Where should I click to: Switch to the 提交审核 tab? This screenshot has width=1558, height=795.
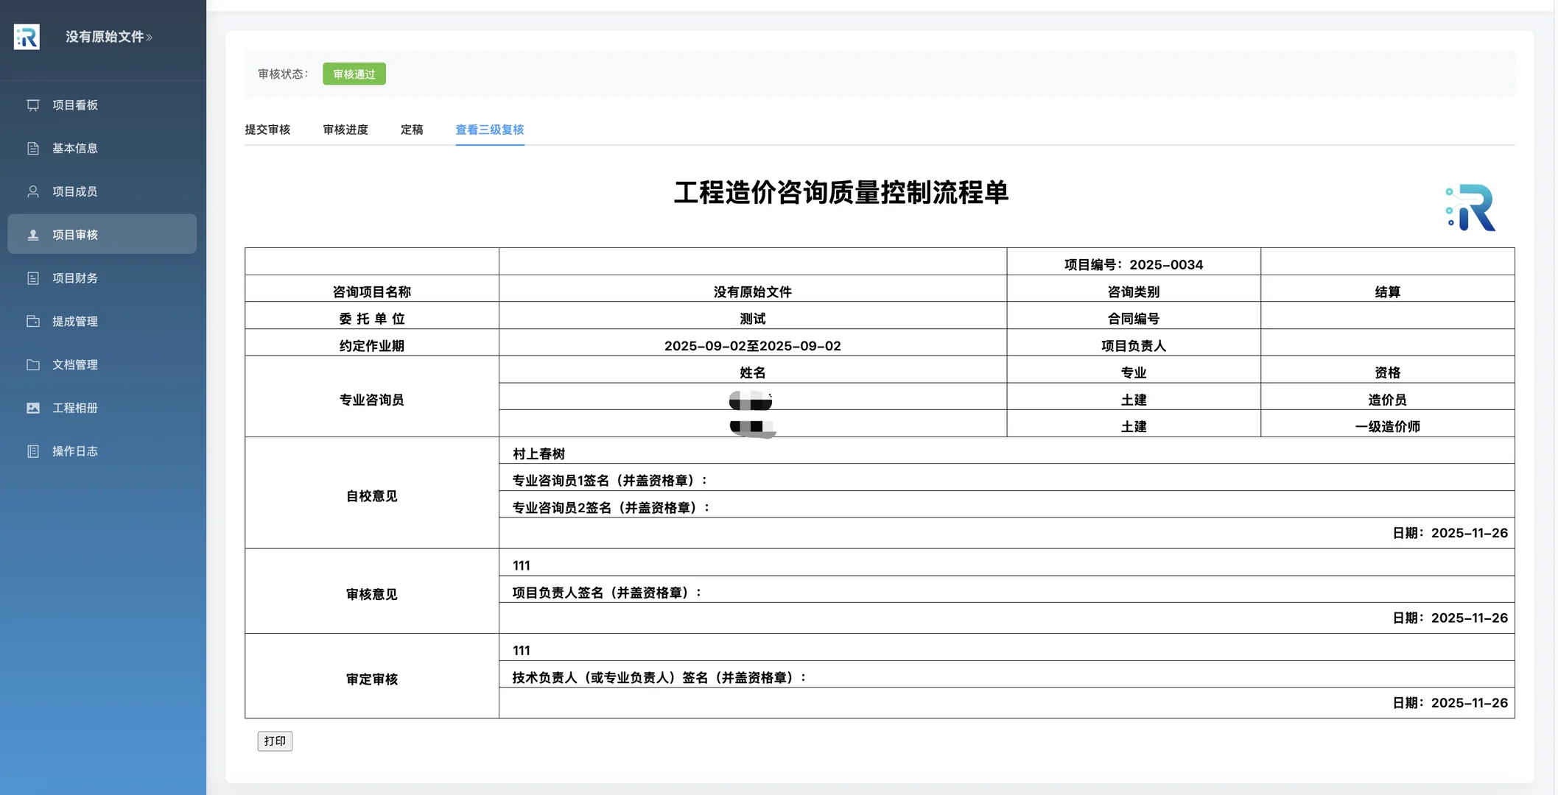pos(267,129)
